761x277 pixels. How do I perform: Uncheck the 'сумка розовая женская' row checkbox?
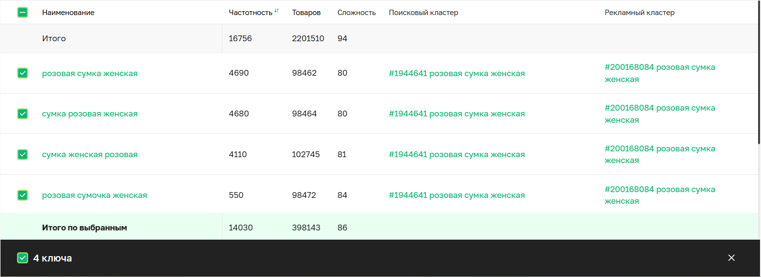[x=22, y=114]
